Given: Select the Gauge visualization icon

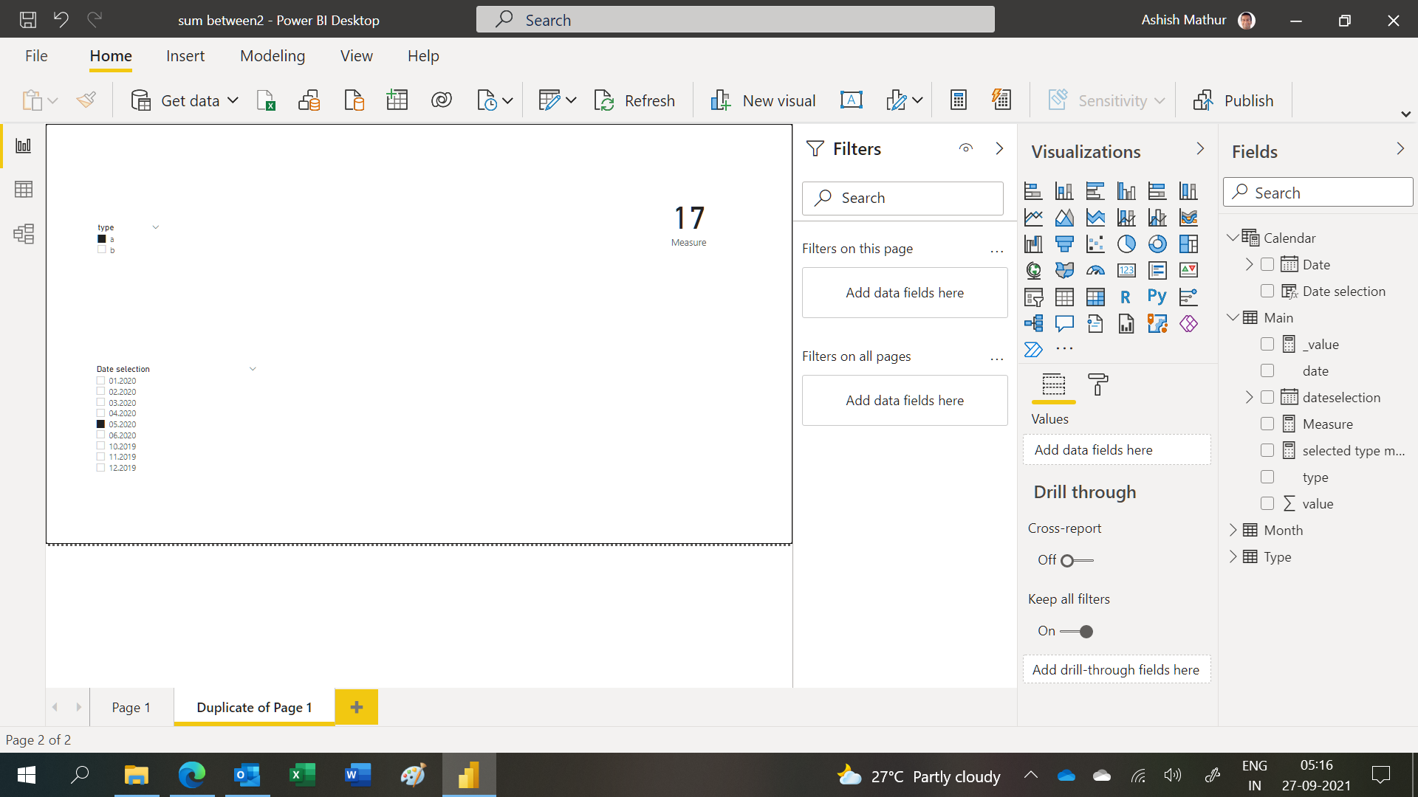Looking at the screenshot, I should (1095, 270).
